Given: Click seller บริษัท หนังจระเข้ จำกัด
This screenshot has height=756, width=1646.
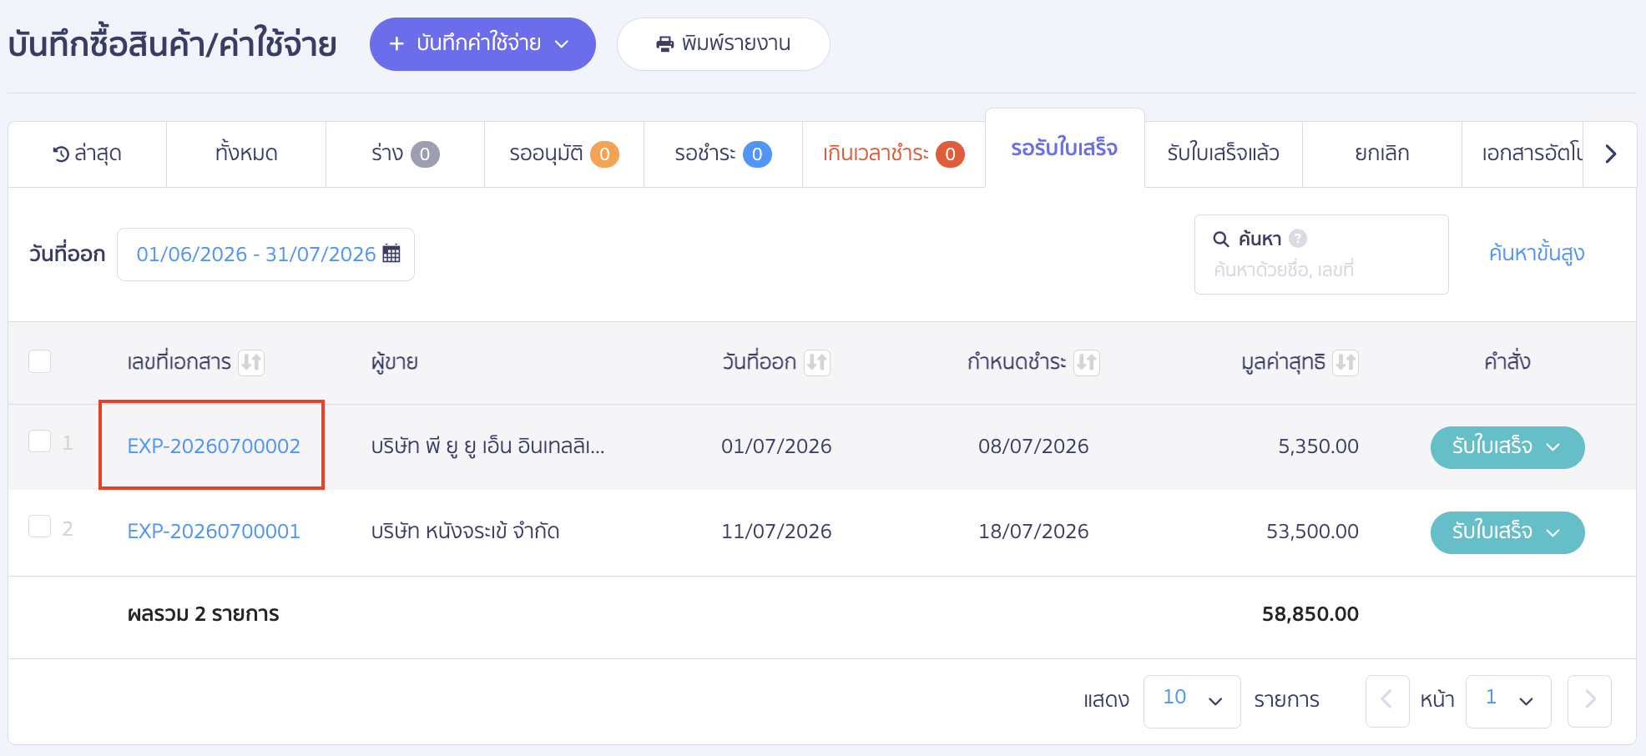Looking at the screenshot, I should tap(465, 532).
